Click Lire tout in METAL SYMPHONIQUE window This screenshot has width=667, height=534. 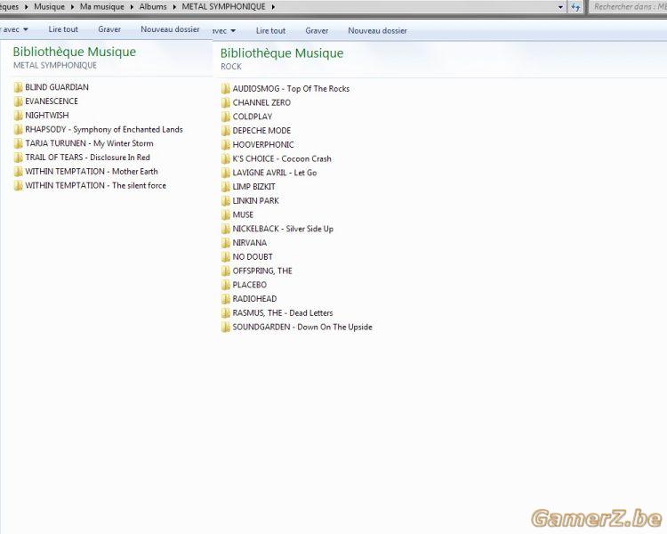pyautogui.click(x=63, y=29)
